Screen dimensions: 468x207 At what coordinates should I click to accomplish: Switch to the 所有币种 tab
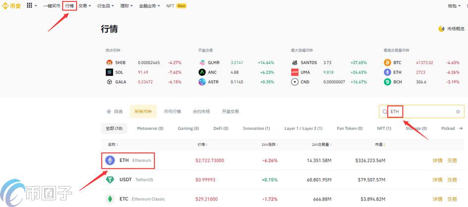[143, 112]
